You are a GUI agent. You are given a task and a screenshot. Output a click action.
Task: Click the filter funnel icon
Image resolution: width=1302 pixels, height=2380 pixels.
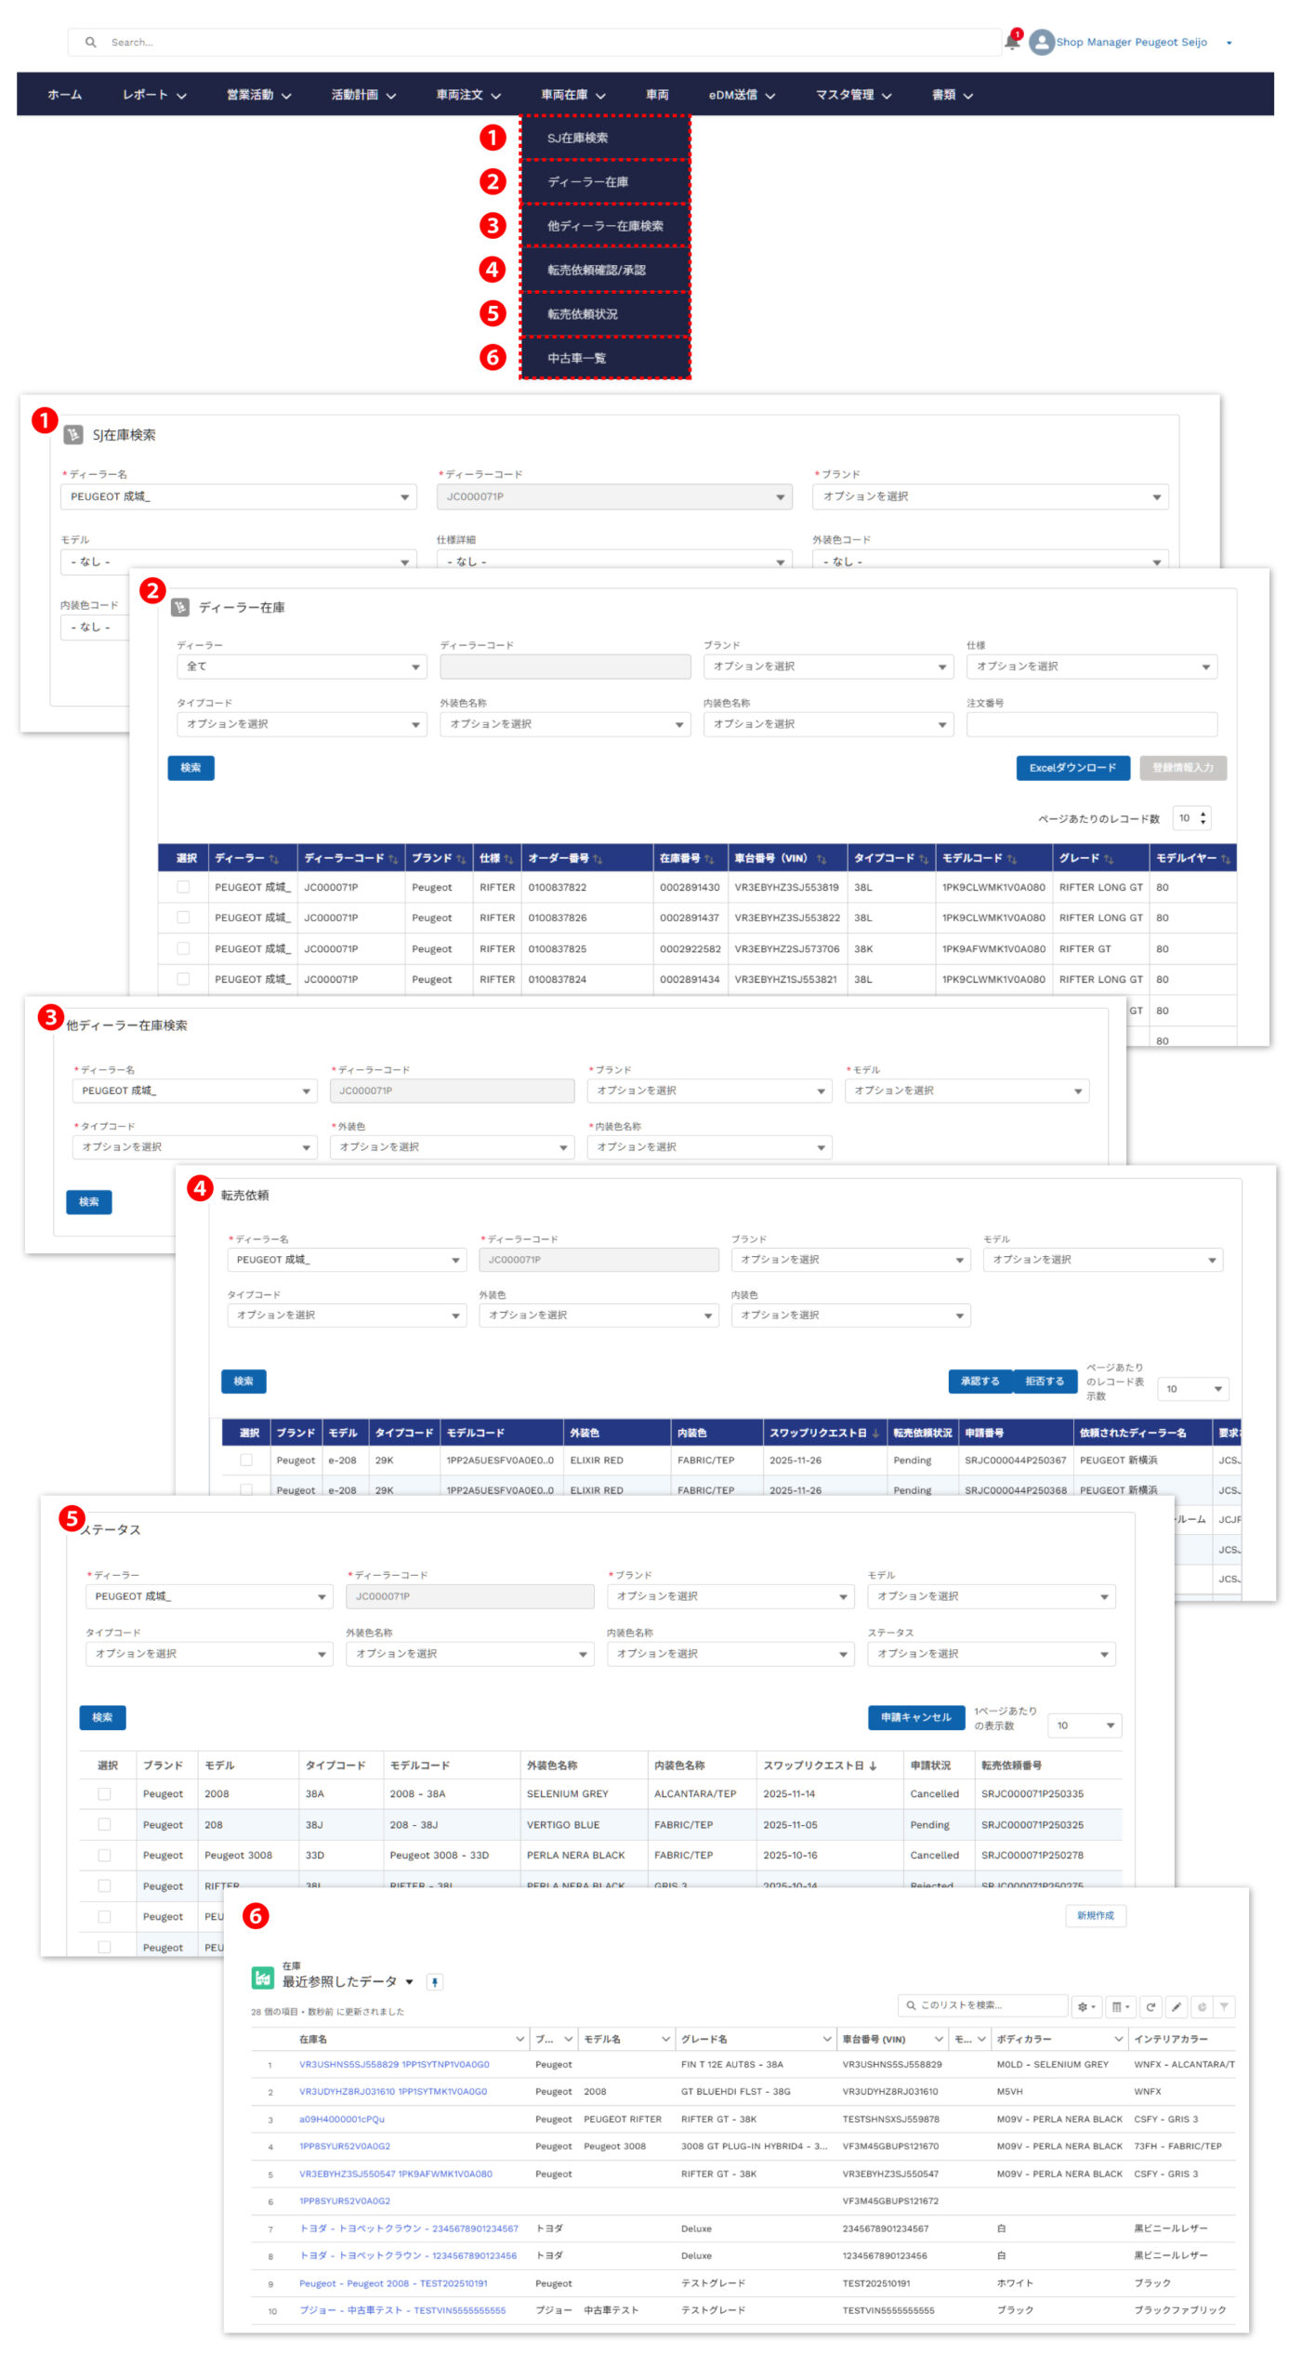[x=1224, y=2006]
